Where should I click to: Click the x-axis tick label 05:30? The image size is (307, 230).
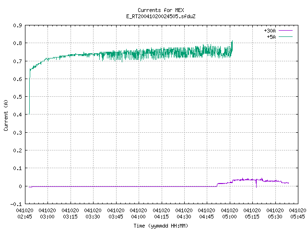click(x=275, y=217)
